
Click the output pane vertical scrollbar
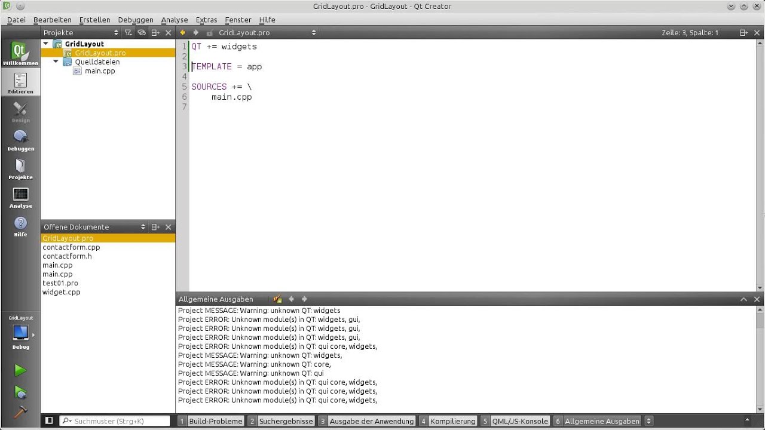tap(760, 359)
